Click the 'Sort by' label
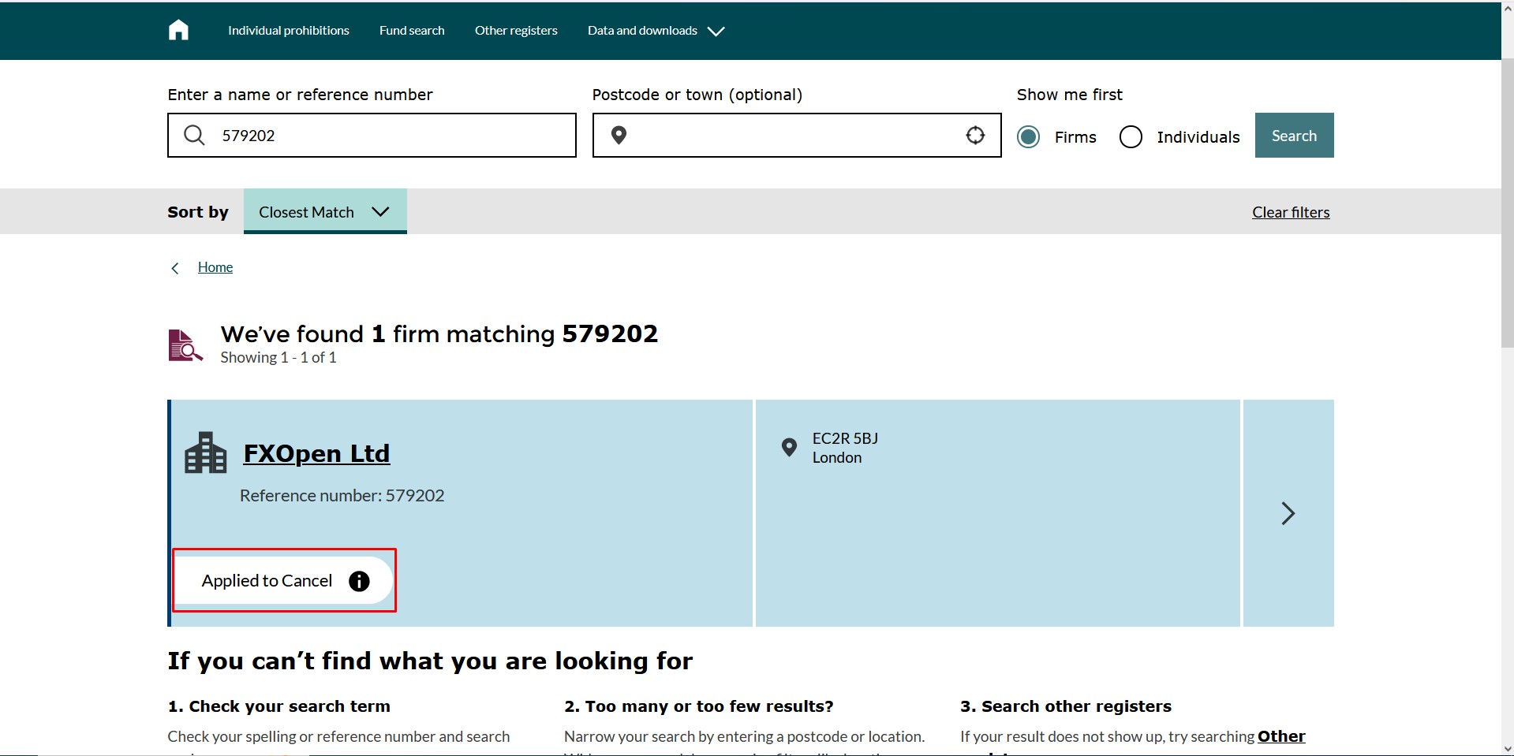 (x=198, y=212)
